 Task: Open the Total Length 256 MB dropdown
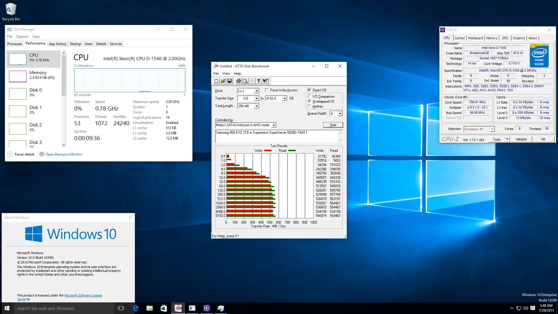pyautogui.click(x=257, y=106)
